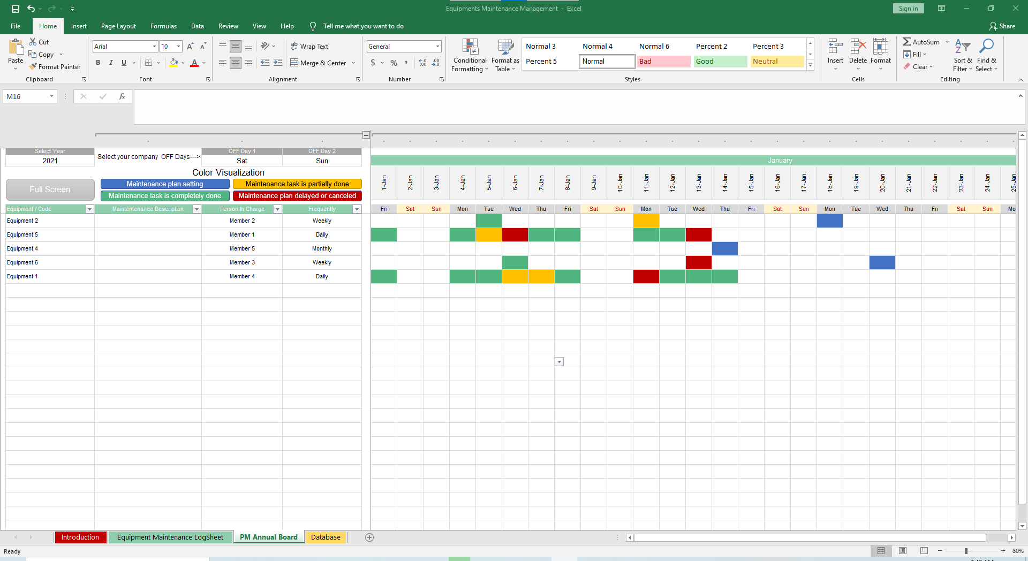Open Find & Select
Screen dimensions: 1028x561
(986, 55)
